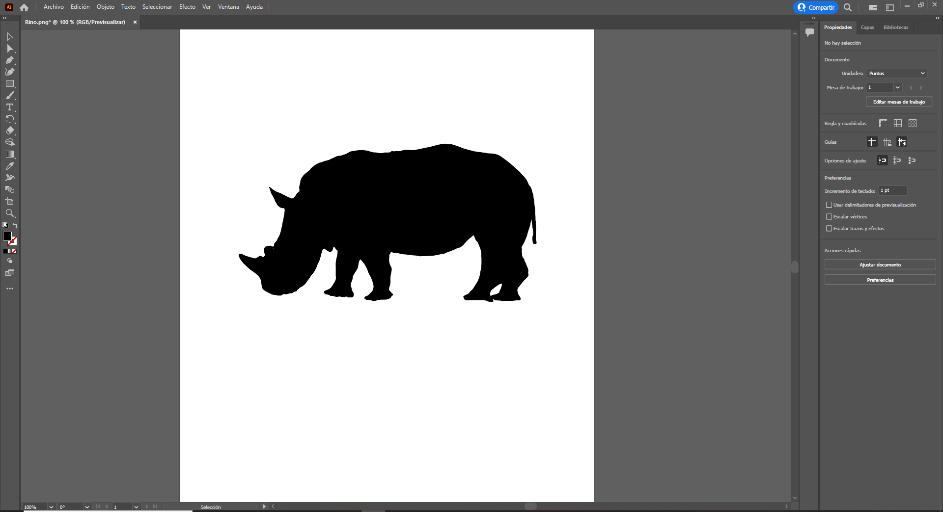Enable Usar delimitadores de previsualización
943x530 pixels.
829,205
